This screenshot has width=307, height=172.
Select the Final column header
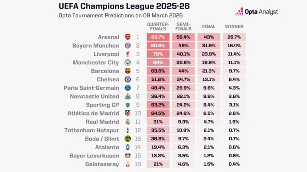point(209,27)
